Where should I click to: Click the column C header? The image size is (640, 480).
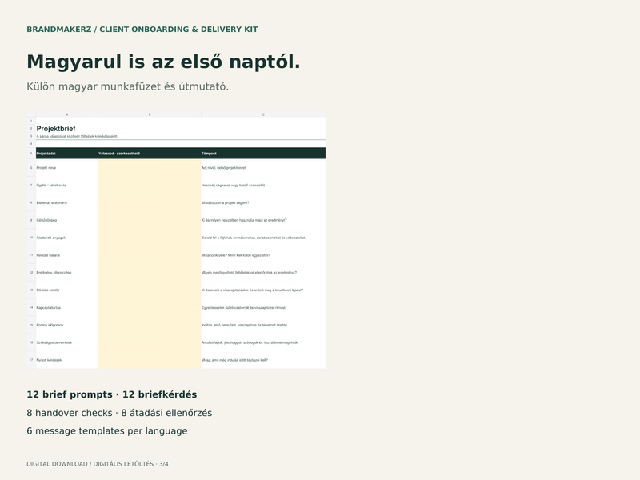point(263,114)
